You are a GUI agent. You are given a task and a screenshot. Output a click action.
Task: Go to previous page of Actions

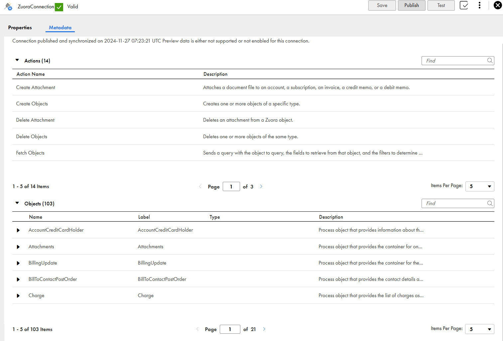[x=200, y=186]
